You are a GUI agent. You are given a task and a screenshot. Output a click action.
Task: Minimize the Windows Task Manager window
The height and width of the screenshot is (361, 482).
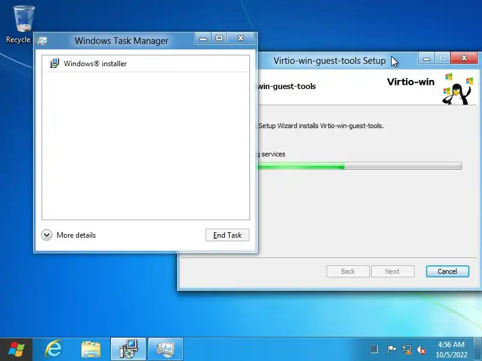203,39
